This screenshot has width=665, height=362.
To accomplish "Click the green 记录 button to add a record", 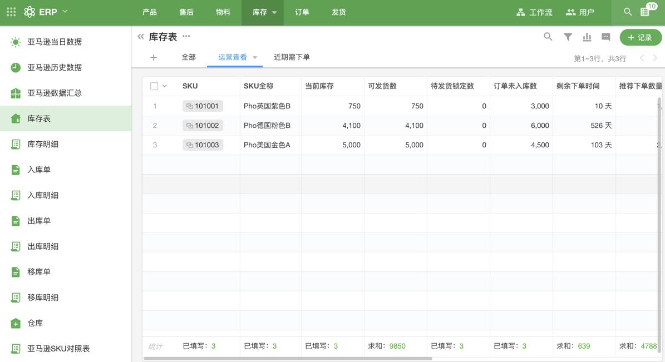I will coord(641,37).
